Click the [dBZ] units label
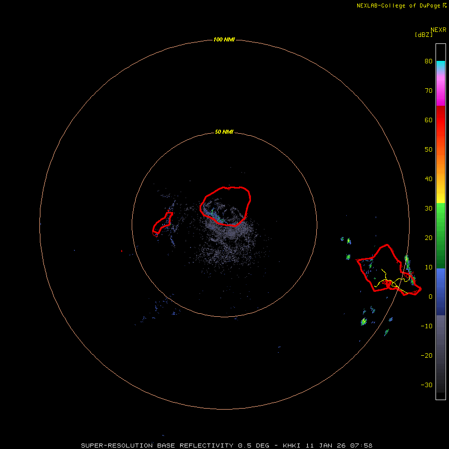 click(x=424, y=35)
